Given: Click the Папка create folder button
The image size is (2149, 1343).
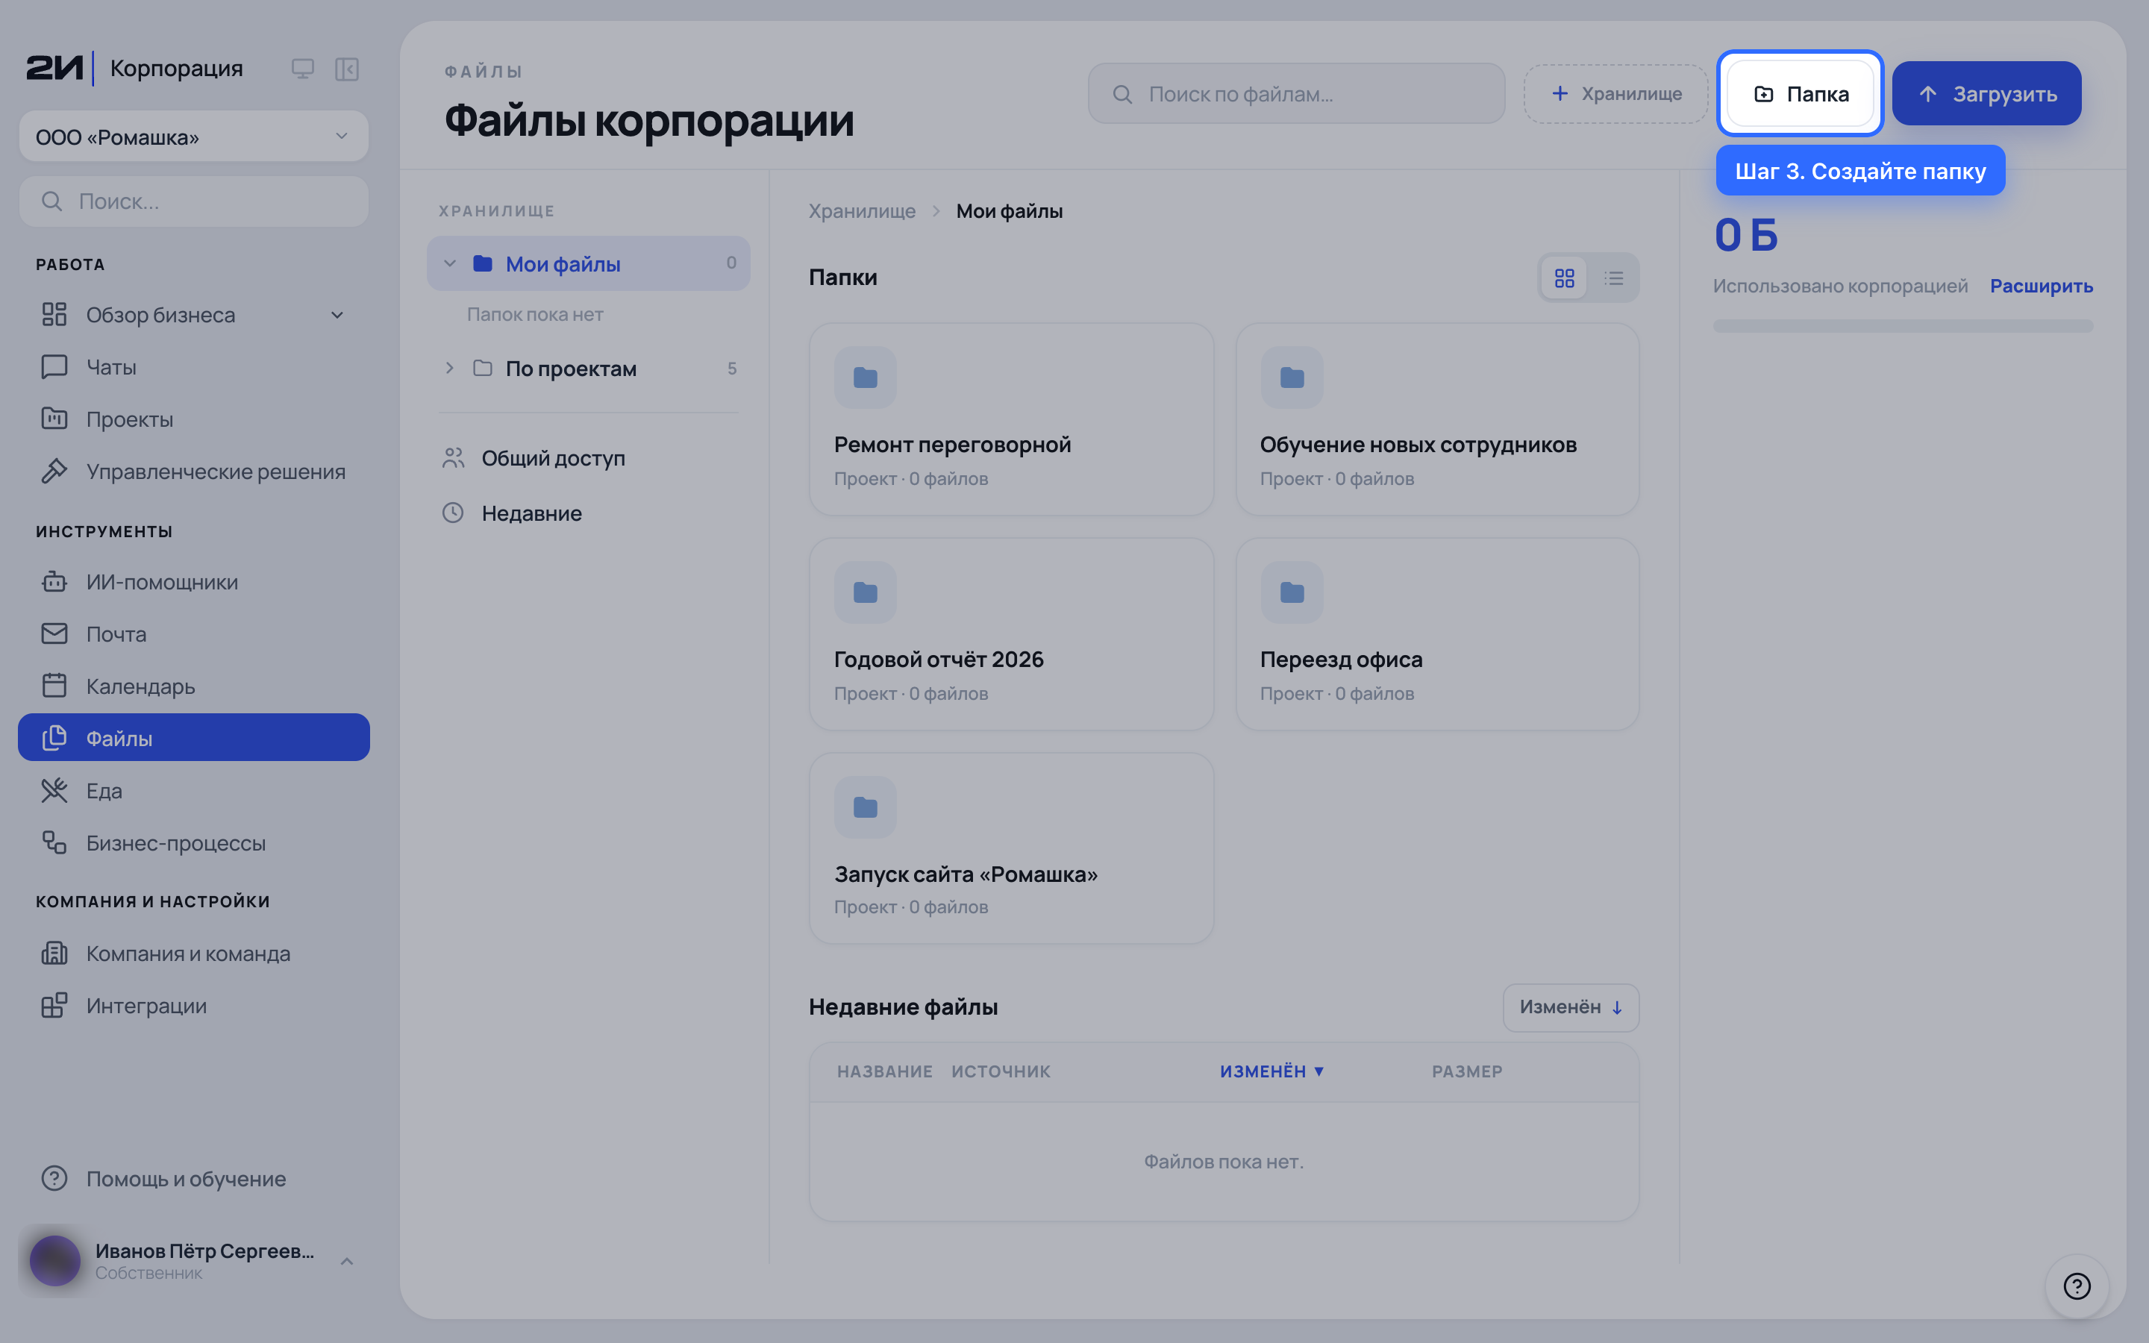Looking at the screenshot, I should pyautogui.click(x=1800, y=93).
